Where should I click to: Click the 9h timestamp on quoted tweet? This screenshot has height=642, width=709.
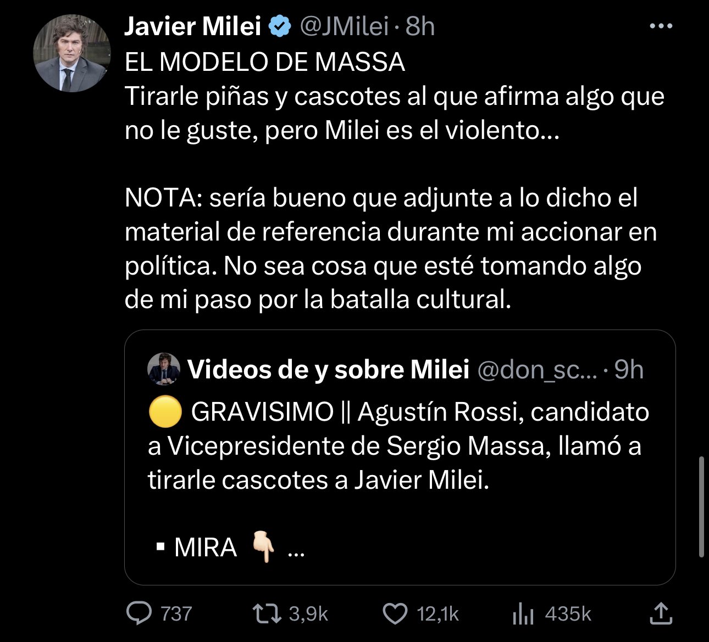coord(629,370)
